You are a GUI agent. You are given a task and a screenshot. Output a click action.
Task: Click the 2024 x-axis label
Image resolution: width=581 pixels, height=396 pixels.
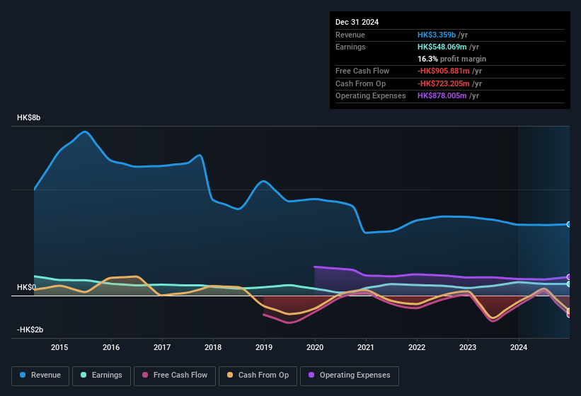tap(519, 347)
